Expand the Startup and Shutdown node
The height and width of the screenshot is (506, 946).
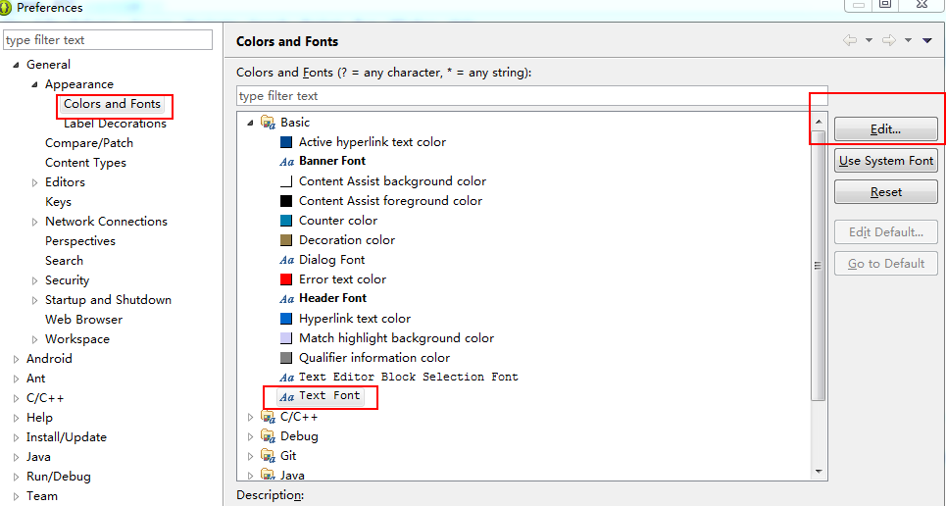coord(35,300)
